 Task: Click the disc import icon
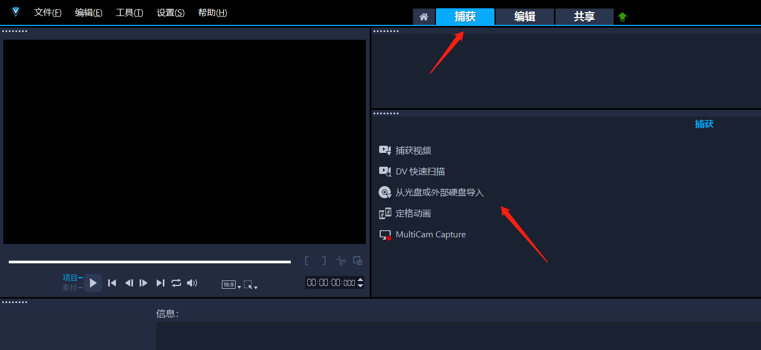click(385, 193)
